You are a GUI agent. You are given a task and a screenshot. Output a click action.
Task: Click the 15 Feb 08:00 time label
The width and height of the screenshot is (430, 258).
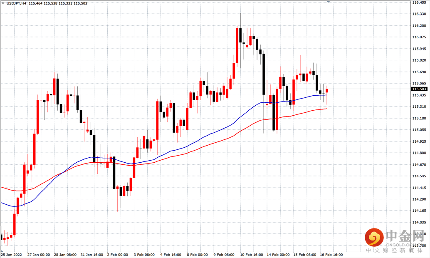pyautogui.click(x=305, y=255)
